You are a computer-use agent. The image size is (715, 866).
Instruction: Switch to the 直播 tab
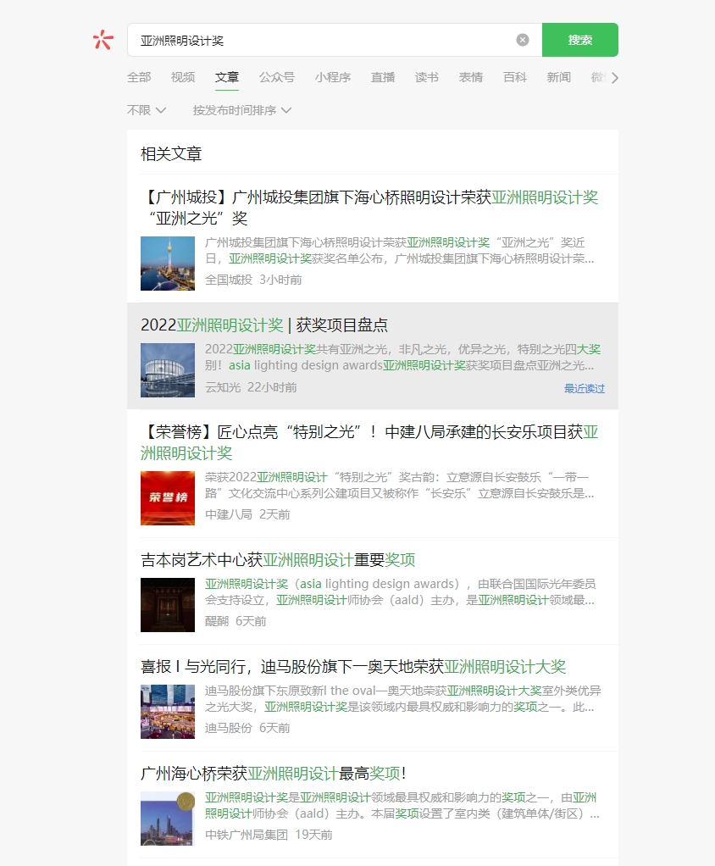click(383, 77)
